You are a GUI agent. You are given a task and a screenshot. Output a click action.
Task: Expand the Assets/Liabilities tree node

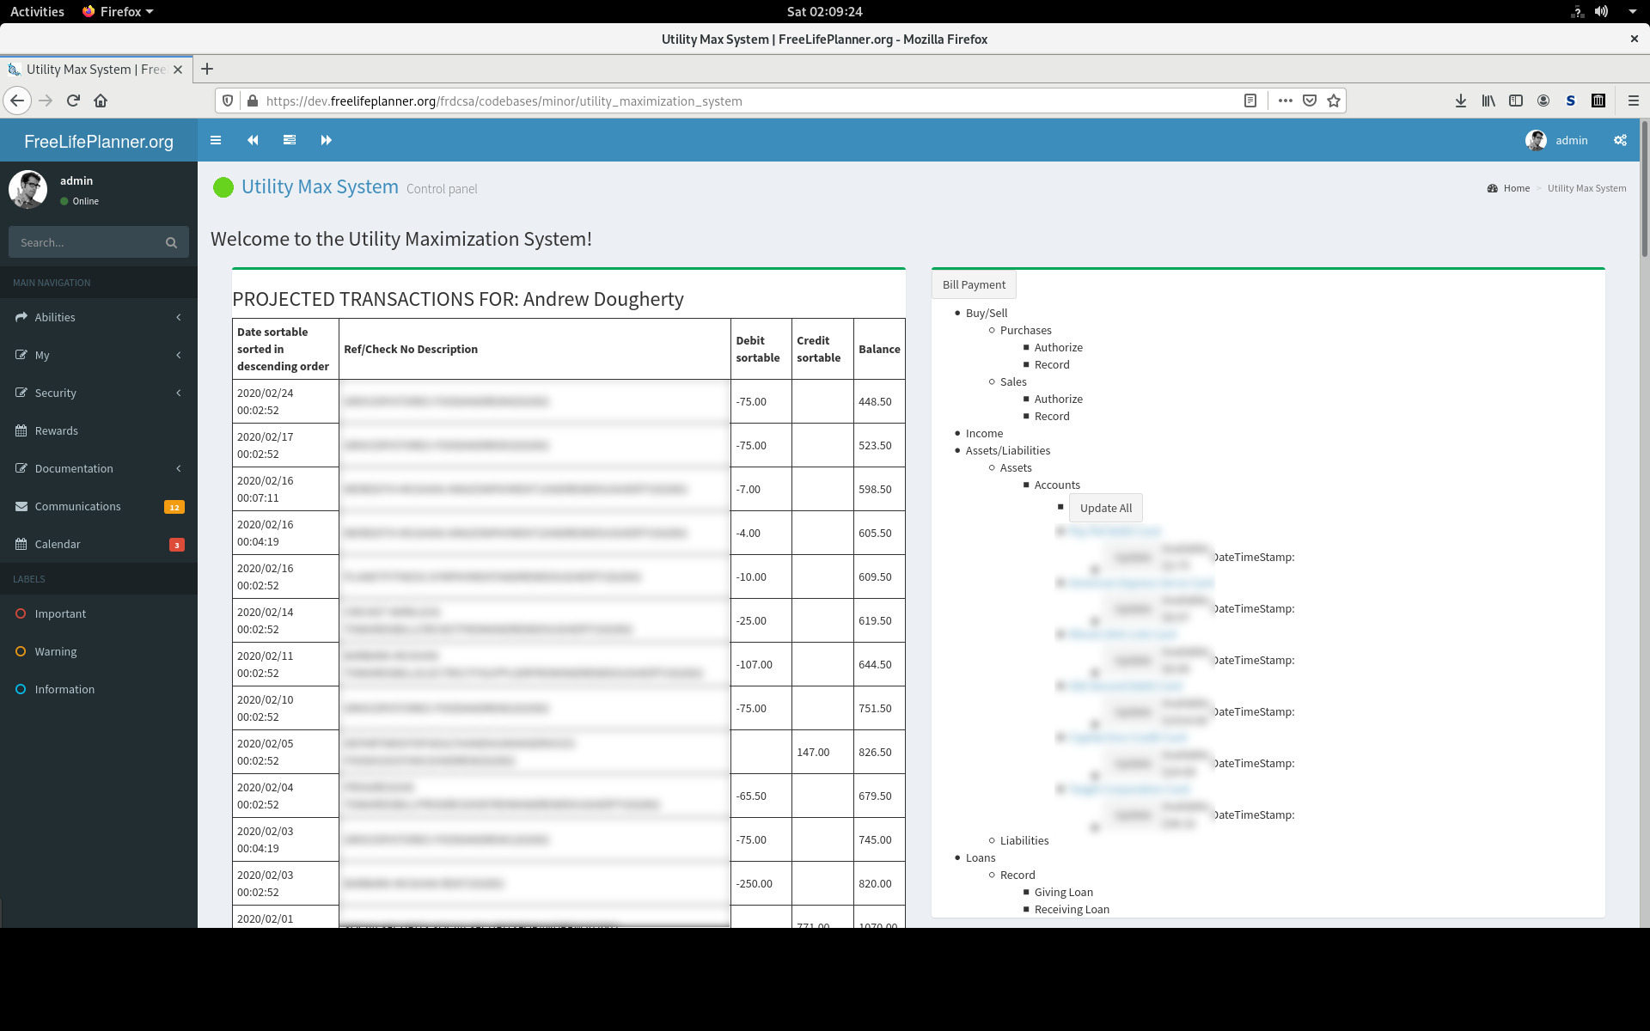(x=1005, y=449)
